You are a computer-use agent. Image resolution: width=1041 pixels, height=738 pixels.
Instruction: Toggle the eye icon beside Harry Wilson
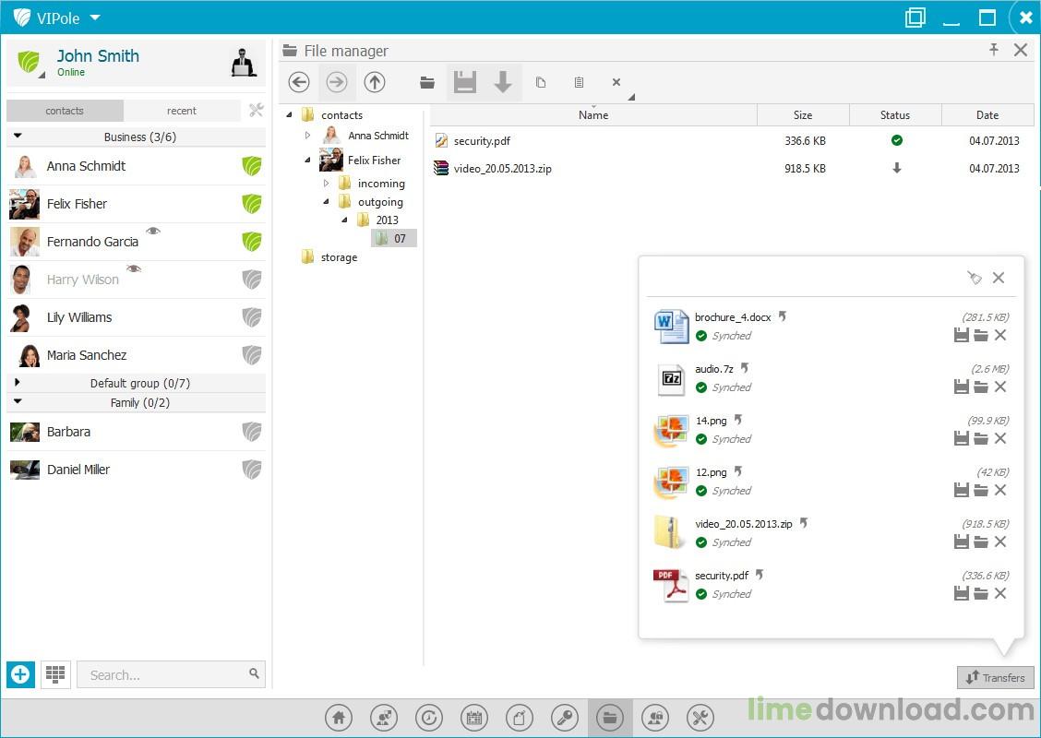[134, 268]
